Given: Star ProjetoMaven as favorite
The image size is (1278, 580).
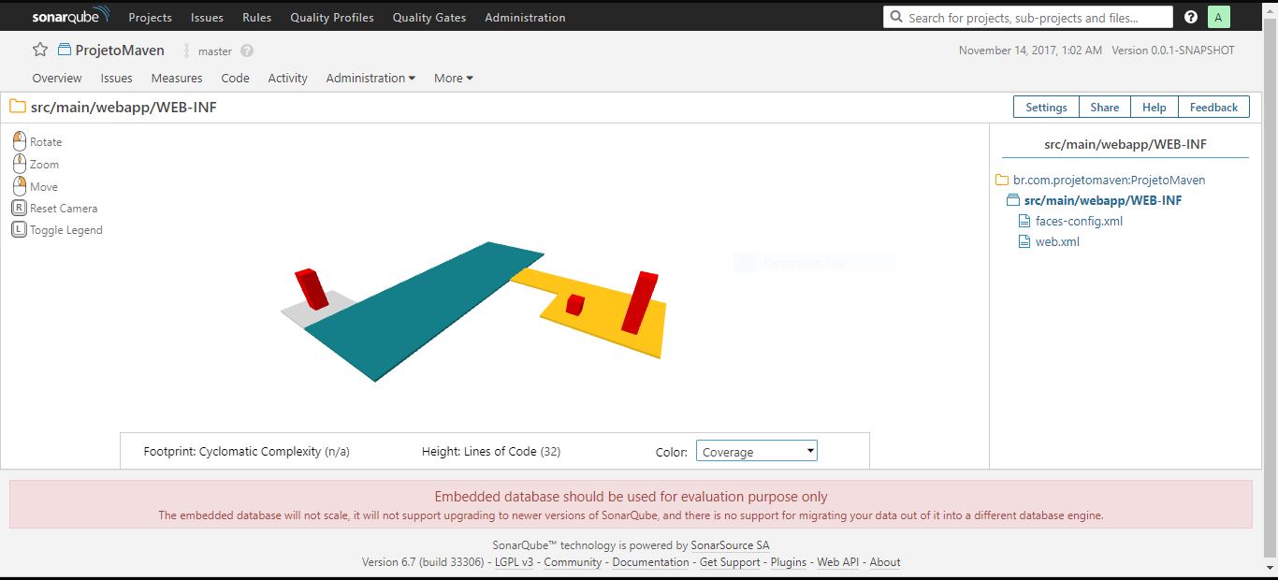Looking at the screenshot, I should tap(40, 51).
